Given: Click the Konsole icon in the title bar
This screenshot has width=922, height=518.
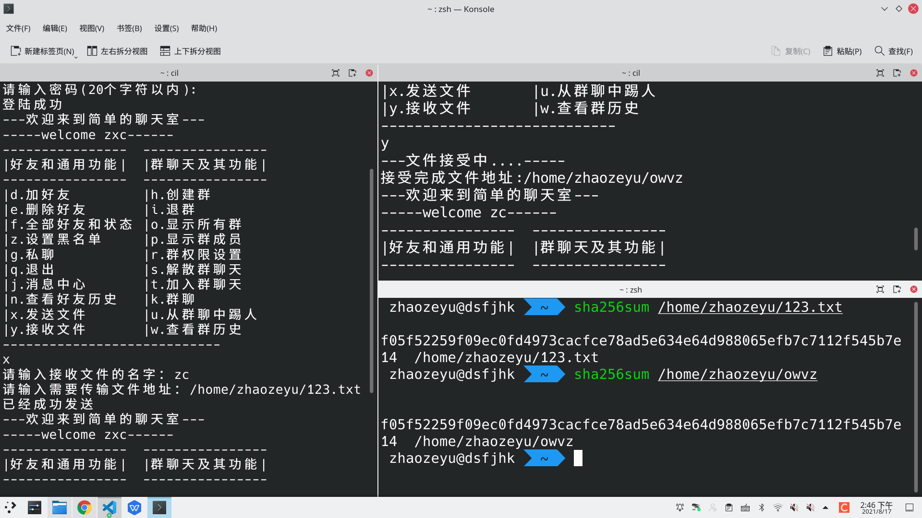Looking at the screenshot, I should click(9, 9).
